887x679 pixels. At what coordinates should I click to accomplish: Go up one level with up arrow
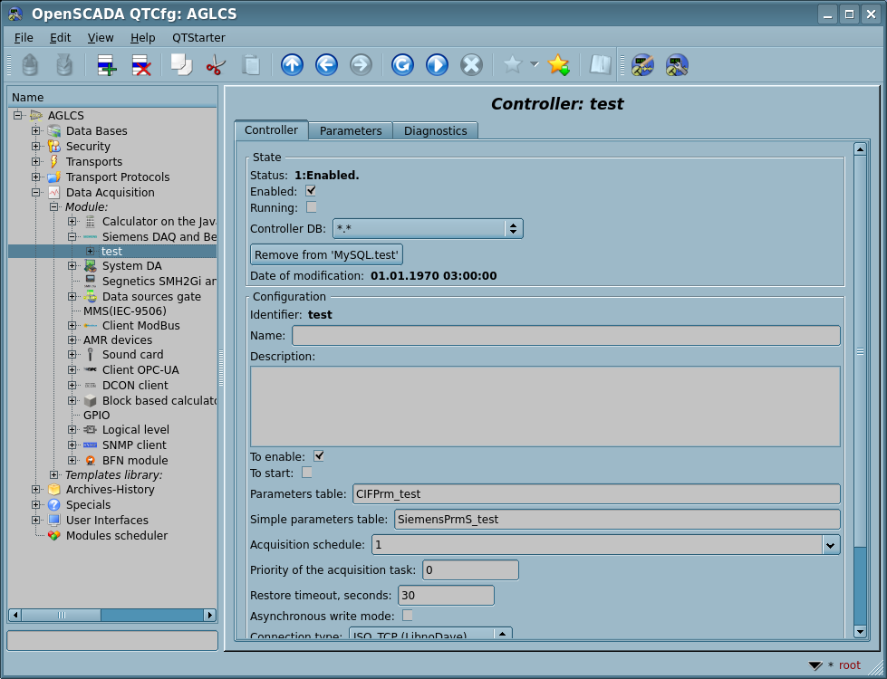click(292, 65)
